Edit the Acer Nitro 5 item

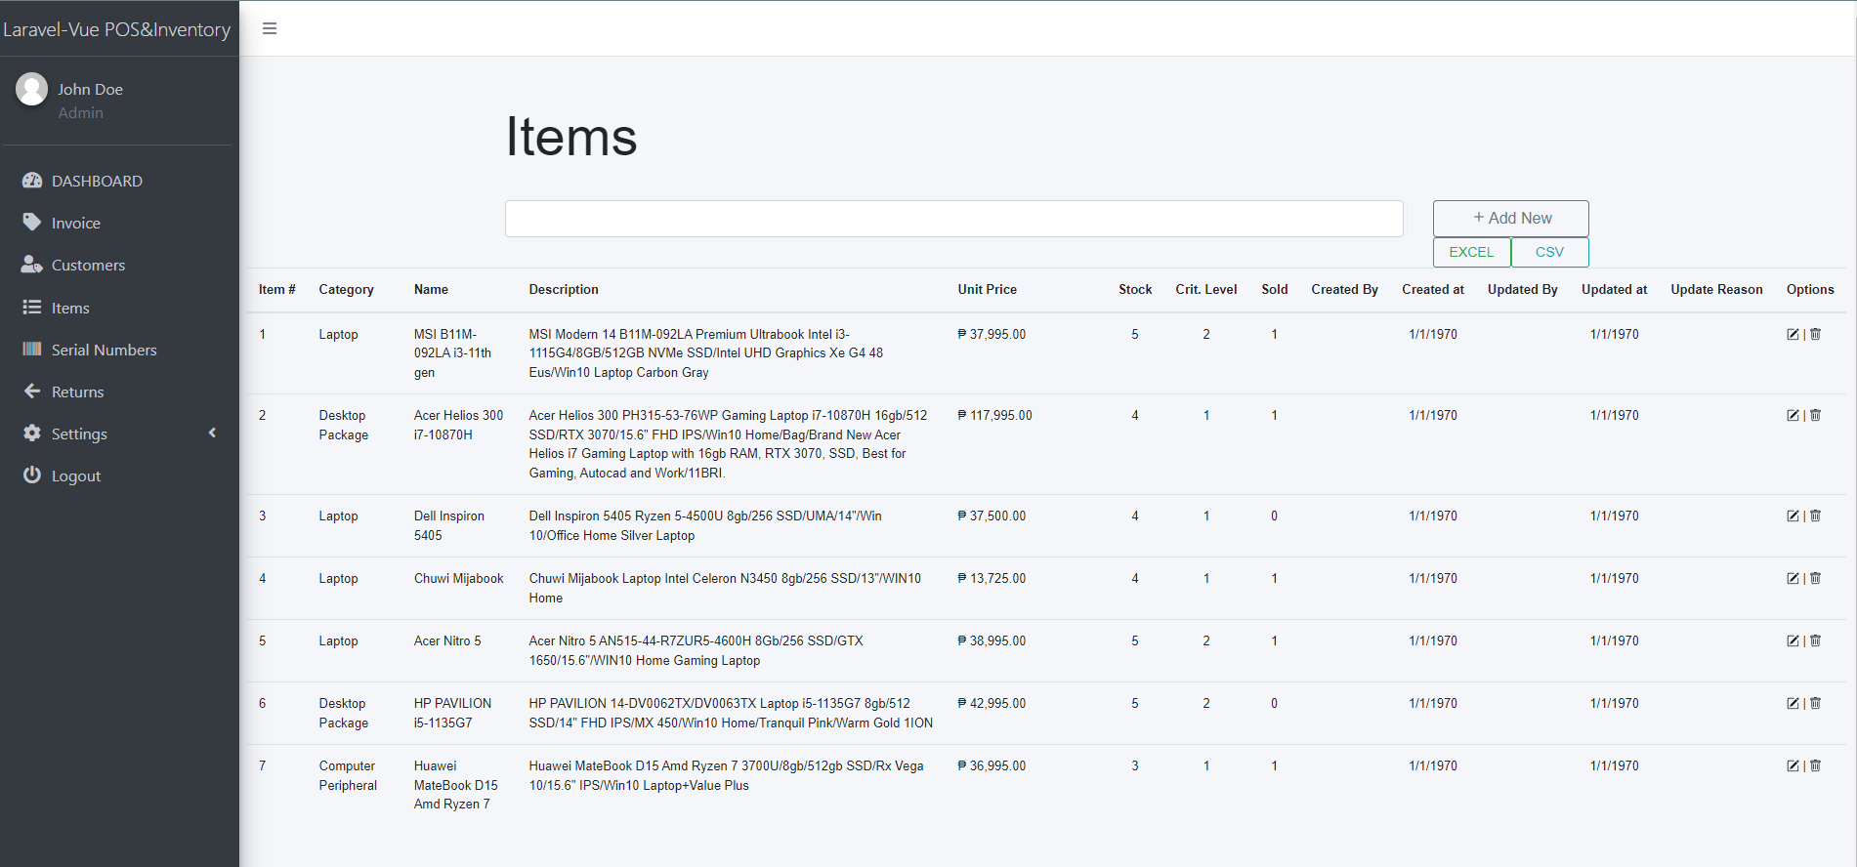1793,640
